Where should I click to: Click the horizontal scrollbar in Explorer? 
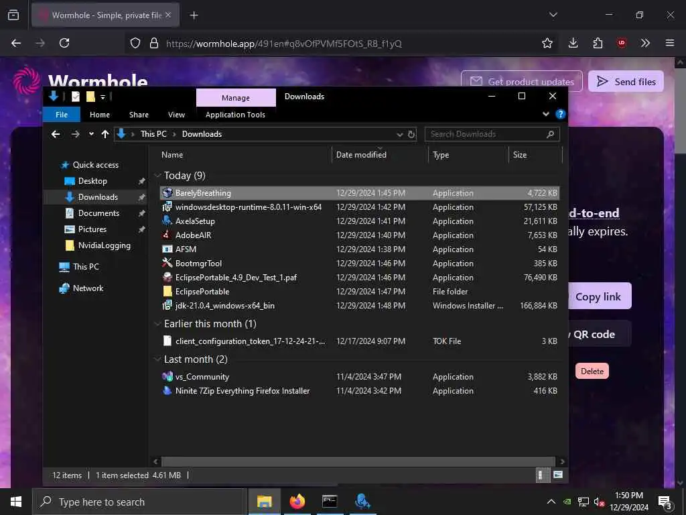click(358, 461)
